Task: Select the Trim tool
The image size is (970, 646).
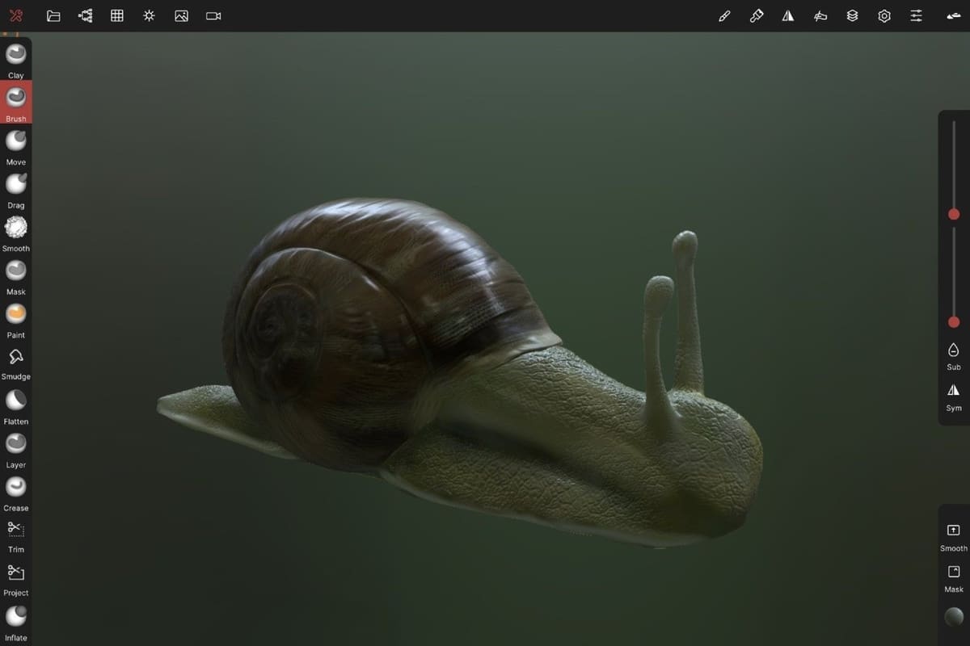Action: pyautogui.click(x=16, y=535)
